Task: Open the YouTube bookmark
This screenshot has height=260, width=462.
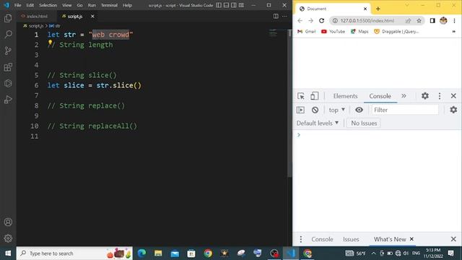Action: pyautogui.click(x=333, y=32)
